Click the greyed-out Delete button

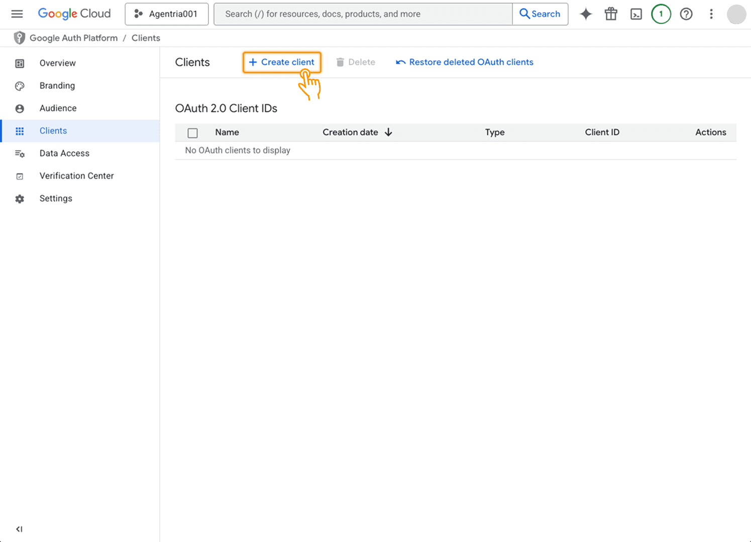[x=356, y=62]
